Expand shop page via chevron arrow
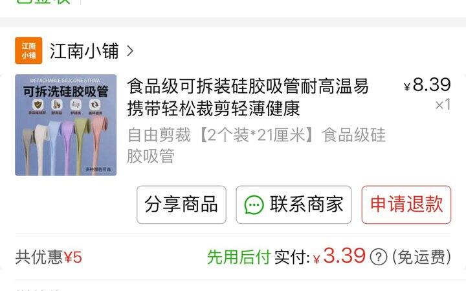Screen dimensions: 466x291 point(129,51)
